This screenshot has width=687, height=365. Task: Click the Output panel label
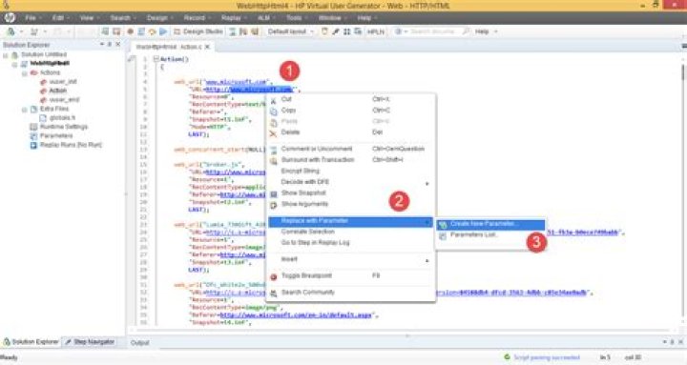point(139,343)
